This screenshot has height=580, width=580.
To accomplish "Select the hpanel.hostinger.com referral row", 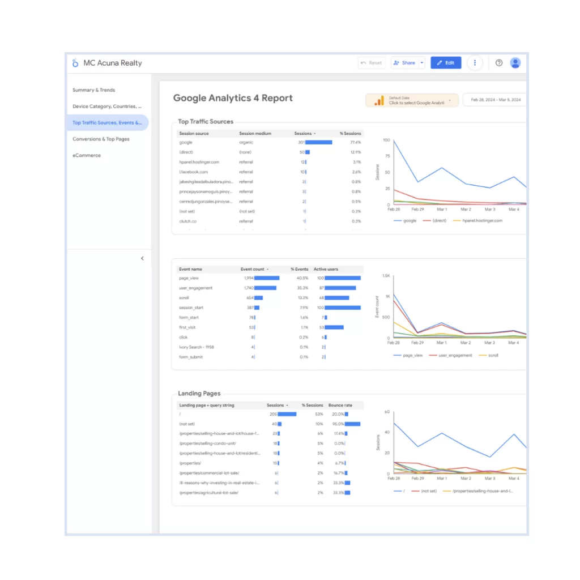I will [x=270, y=162].
